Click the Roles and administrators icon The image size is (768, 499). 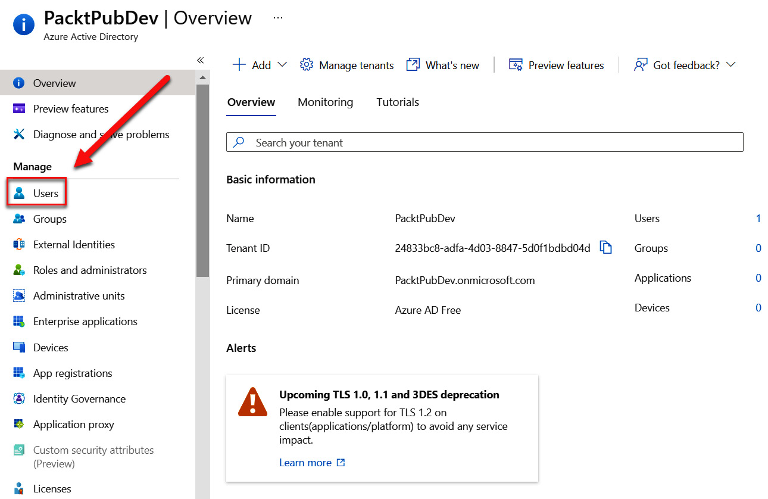pos(19,270)
